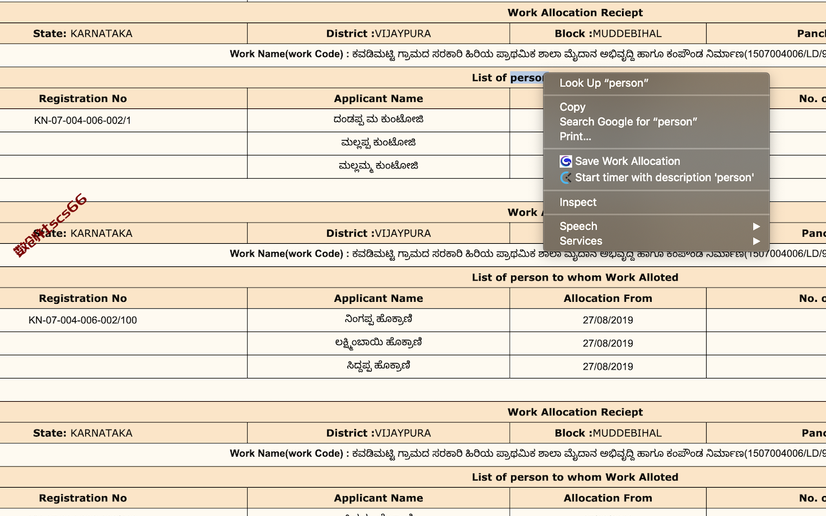Click applicant name ಲಕ್ಷ್ಮಿಂಬಾಯಿ ಹೊಕ್ರಾಣಿ

pos(379,343)
